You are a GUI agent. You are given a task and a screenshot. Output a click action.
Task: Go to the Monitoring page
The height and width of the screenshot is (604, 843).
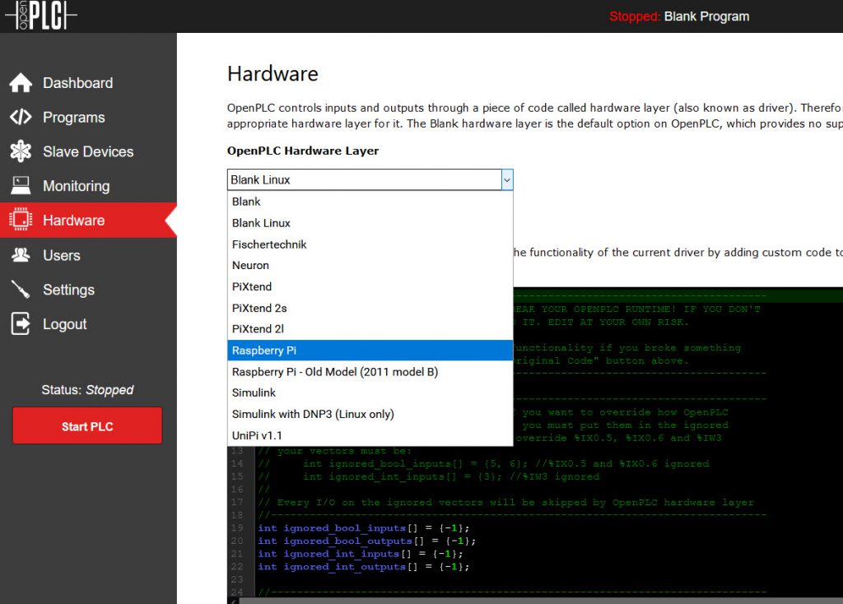pos(76,186)
